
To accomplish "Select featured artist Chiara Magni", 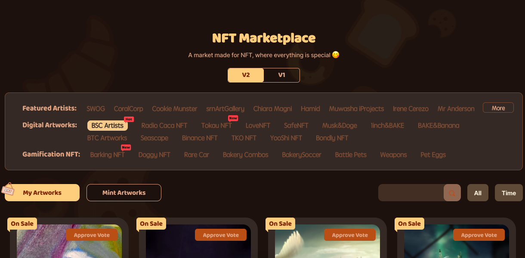I will [x=272, y=109].
